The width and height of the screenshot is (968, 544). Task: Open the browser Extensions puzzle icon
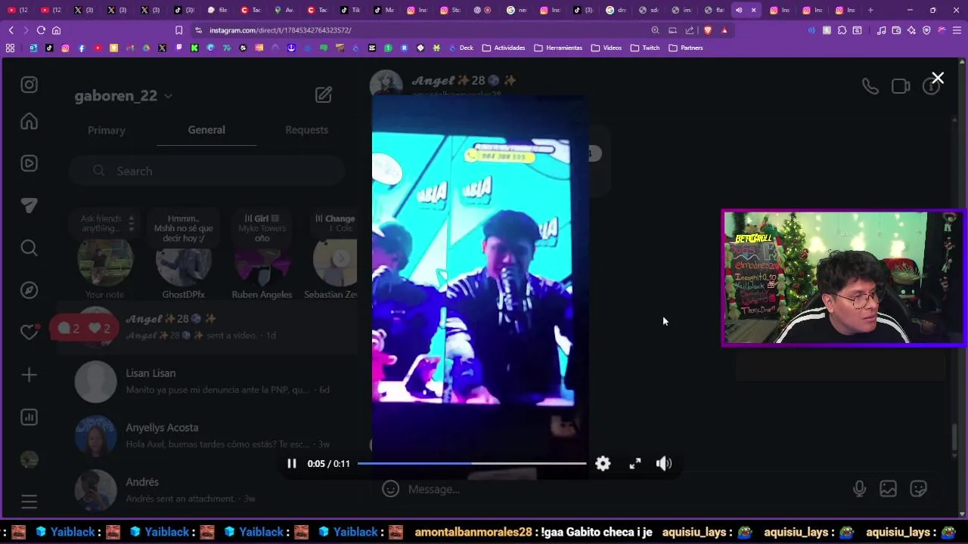coord(842,30)
